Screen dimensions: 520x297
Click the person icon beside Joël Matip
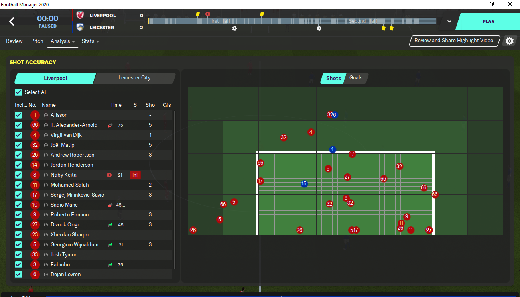pos(46,145)
